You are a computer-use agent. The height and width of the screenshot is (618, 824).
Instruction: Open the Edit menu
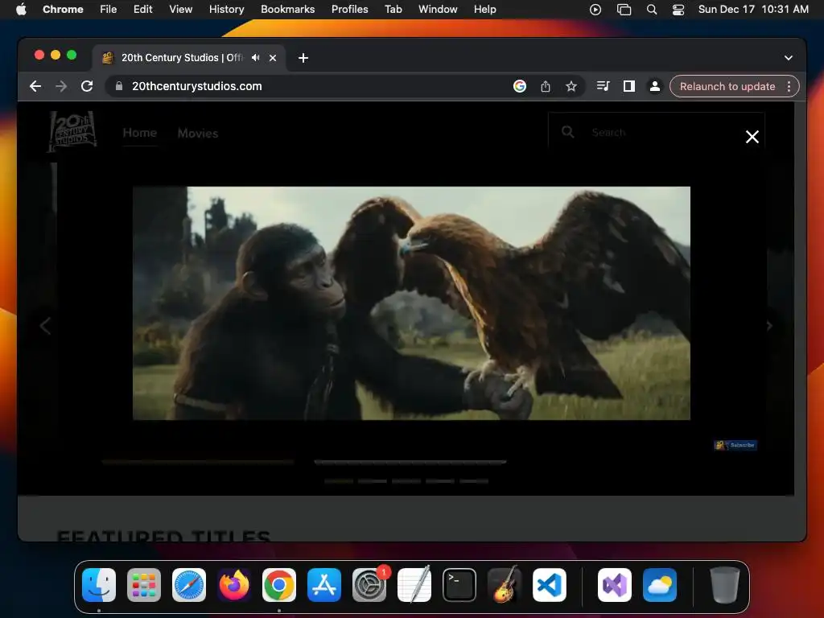(142, 10)
